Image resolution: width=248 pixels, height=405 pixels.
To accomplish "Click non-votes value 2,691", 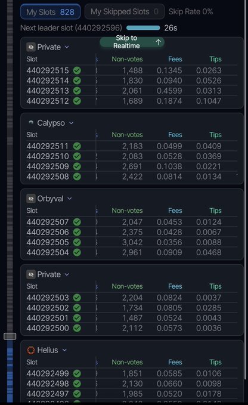I will [x=132, y=166].
